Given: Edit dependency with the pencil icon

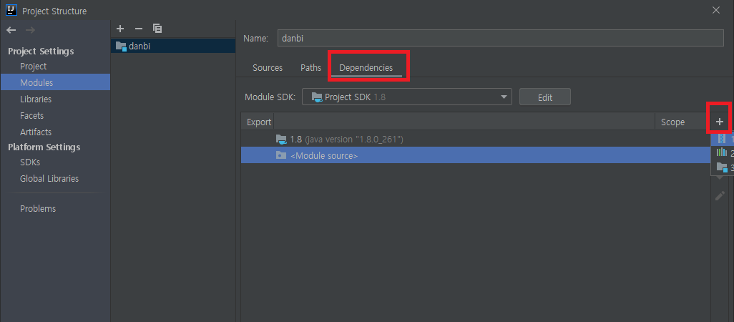Looking at the screenshot, I should click(720, 195).
